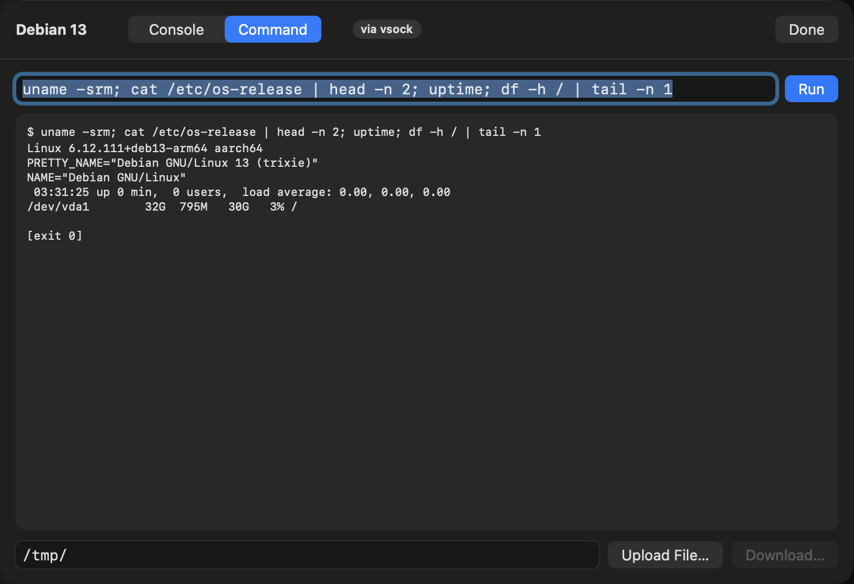
Task: Click the PRETTY_NAME output line
Action: (172, 163)
